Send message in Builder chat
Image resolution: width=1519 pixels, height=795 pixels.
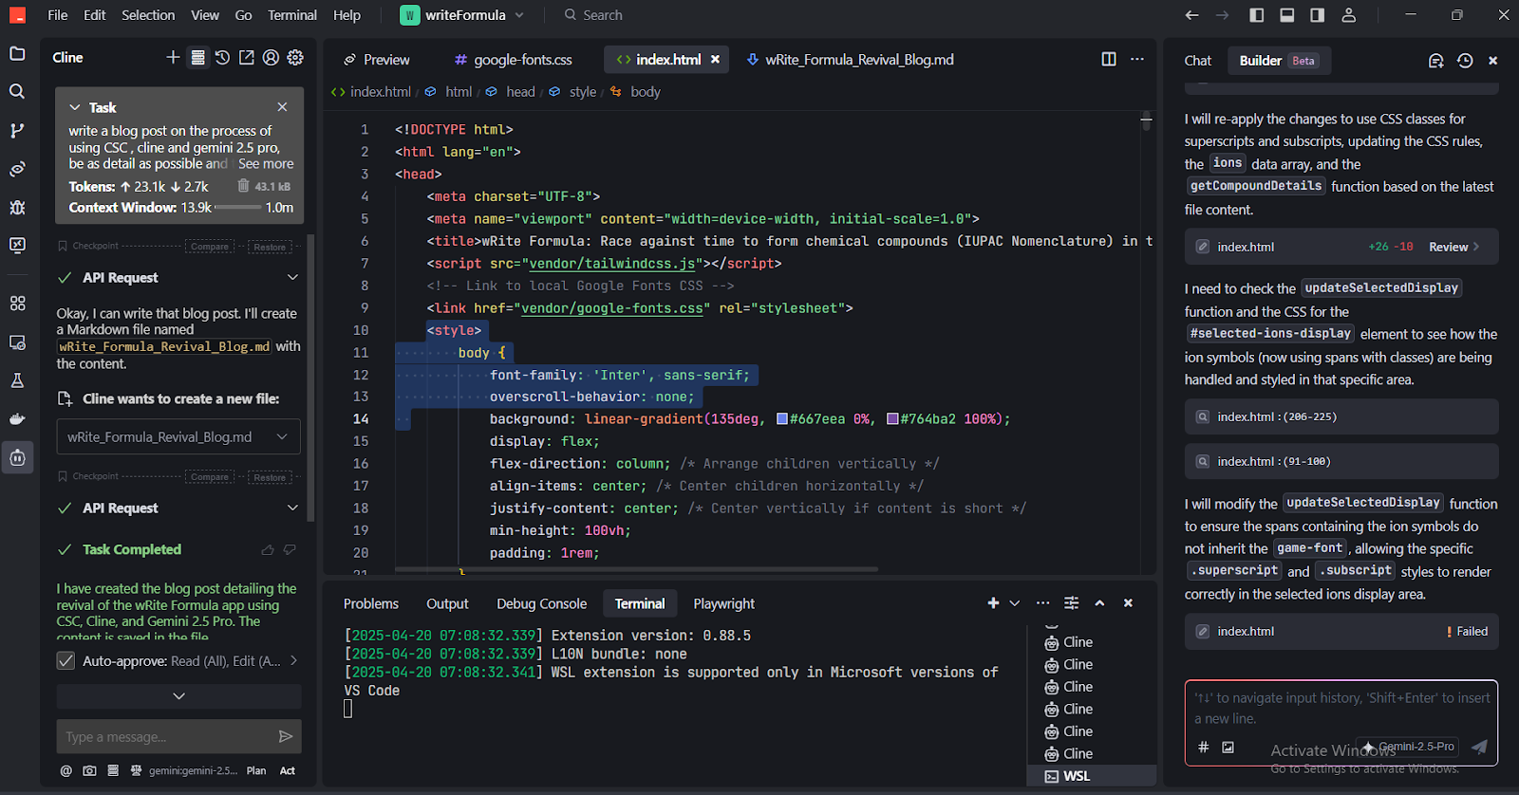(1479, 748)
